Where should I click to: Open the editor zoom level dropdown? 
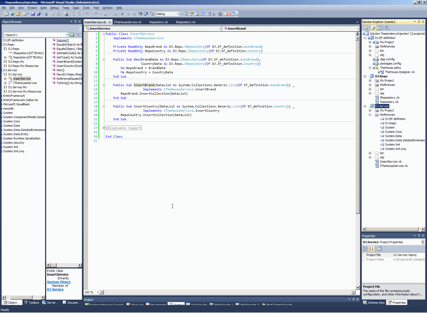coord(98,292)
